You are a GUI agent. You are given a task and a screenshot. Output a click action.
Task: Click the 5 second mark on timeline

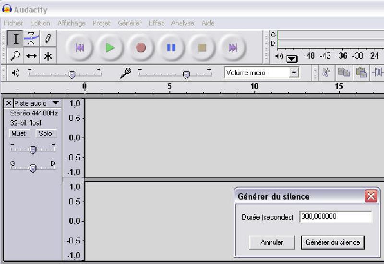pos(169,87)
